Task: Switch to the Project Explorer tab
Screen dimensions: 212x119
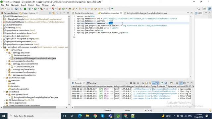Action: click(x=29, y=13)
